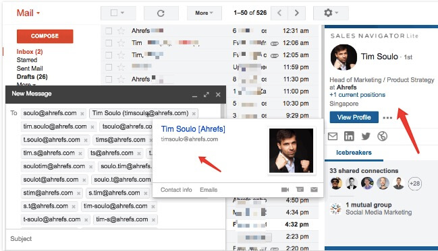The height and width of the screenshot is (251, 438).
Task: Open +1 current positions link
Action: point(357,95)
